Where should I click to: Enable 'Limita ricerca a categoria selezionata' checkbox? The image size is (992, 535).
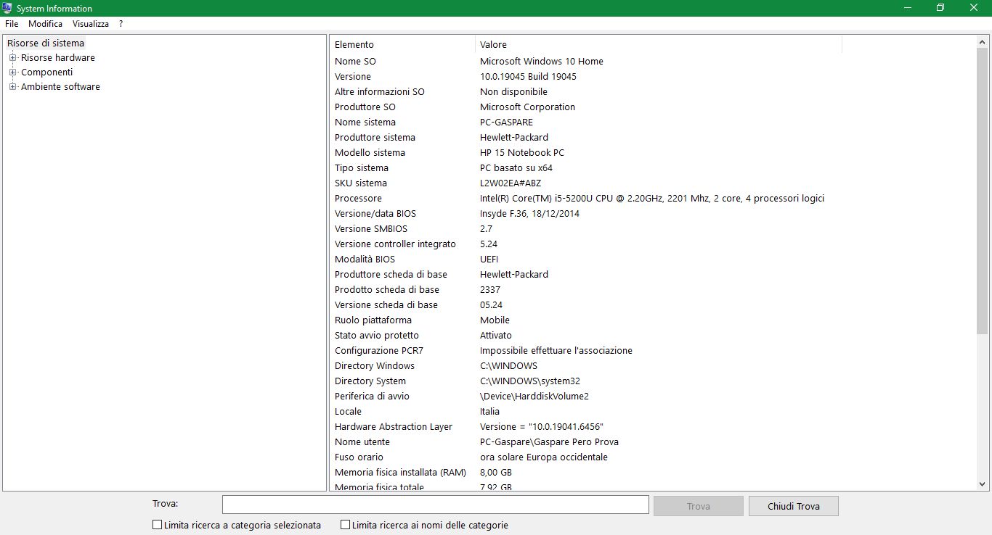point(157,525)
